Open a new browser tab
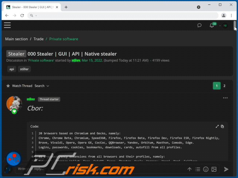This screenshot has height=178, width=238. (x=66, y=7)
